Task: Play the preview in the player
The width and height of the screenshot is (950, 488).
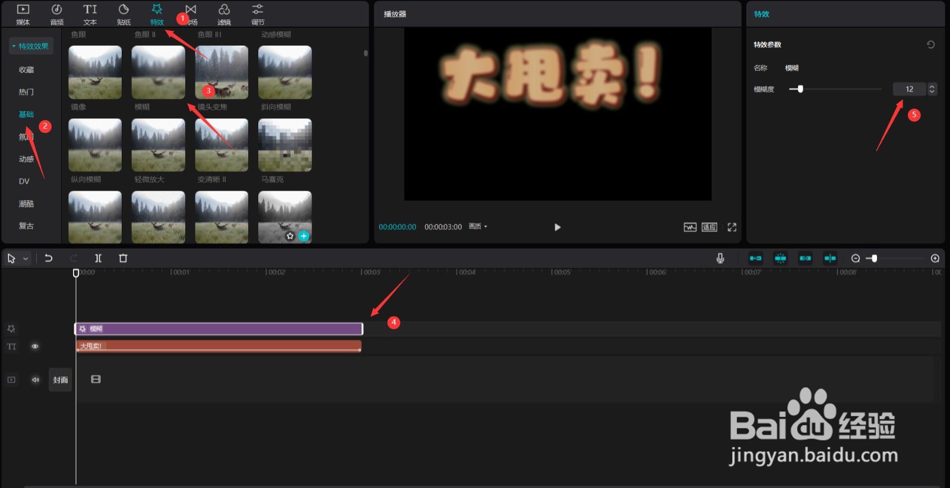Action: point(557,227)
